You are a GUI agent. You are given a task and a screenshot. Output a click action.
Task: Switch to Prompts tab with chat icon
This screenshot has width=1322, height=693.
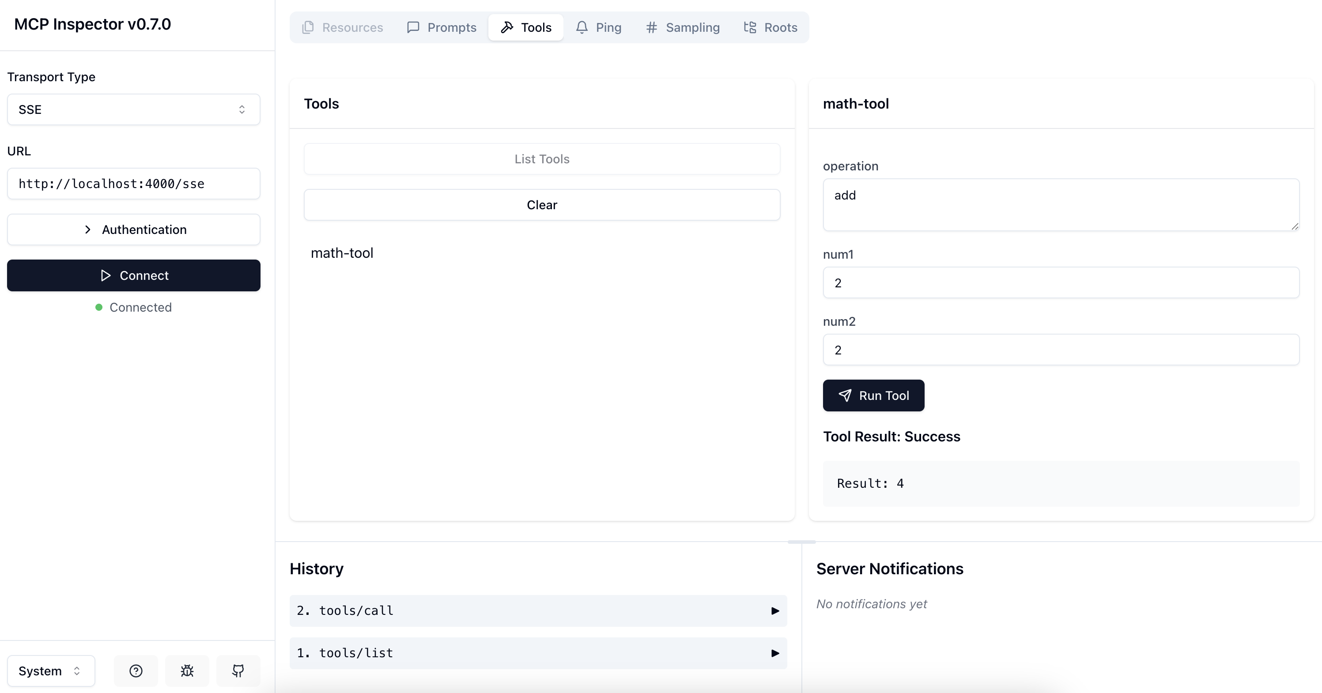coord(442,27)
